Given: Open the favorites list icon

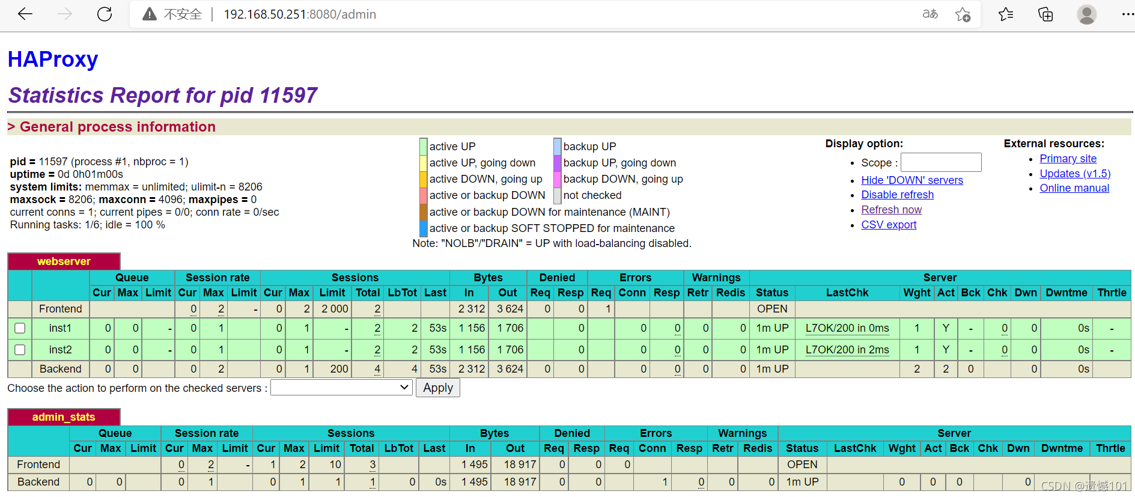Looking at the screenshot, I should [x=1006, y=14].
